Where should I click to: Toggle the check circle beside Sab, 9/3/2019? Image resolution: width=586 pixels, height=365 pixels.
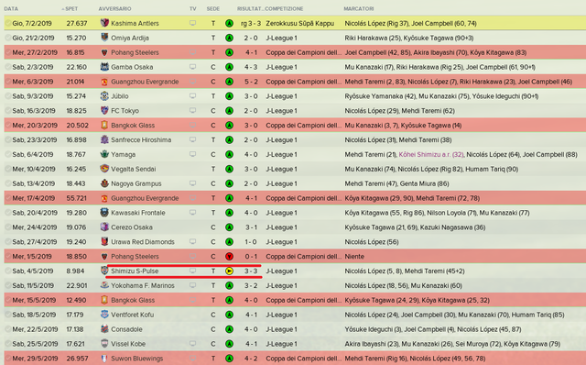point(8,96)
